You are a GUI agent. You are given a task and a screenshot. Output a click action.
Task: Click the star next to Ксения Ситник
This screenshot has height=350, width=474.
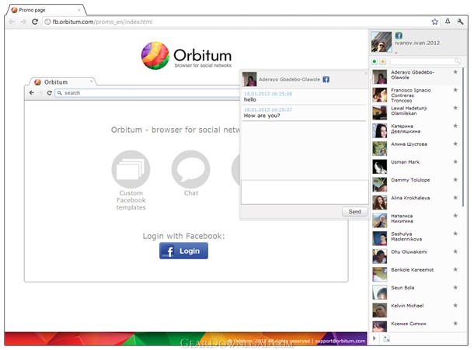(455, 324)
